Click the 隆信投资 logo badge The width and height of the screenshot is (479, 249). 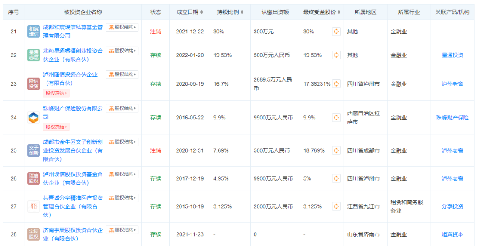34,84
